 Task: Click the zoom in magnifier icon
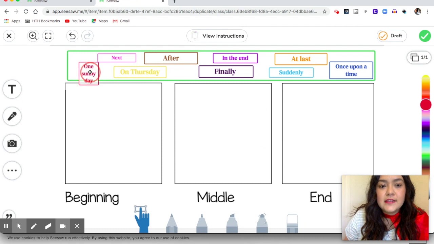33,36
